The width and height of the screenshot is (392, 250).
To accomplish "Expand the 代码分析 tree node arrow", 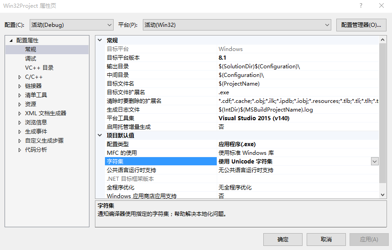I will click(20, 150).
